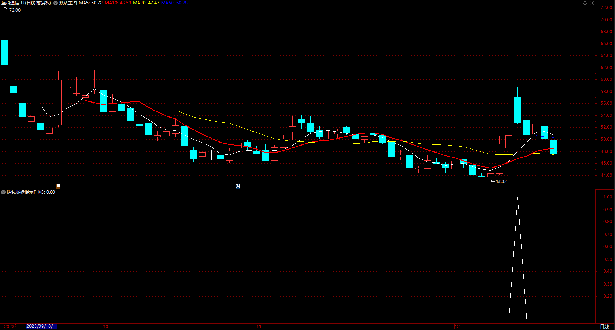Click the tall first cyan candlestick
Viewport: 615px width, 330px height.
(x=4, y=53)
